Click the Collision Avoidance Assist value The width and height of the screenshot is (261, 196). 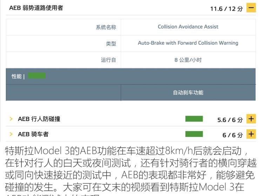coord(188,27)
